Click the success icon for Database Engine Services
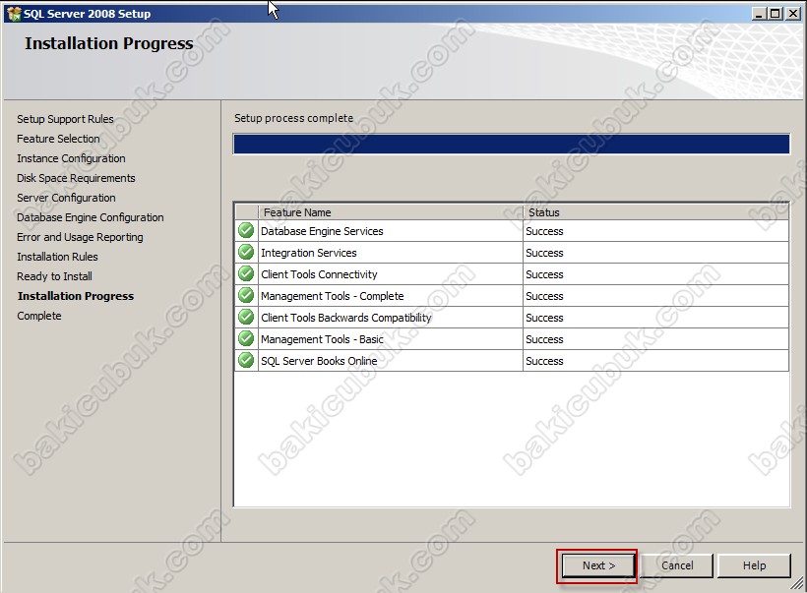 click(246, 230)
